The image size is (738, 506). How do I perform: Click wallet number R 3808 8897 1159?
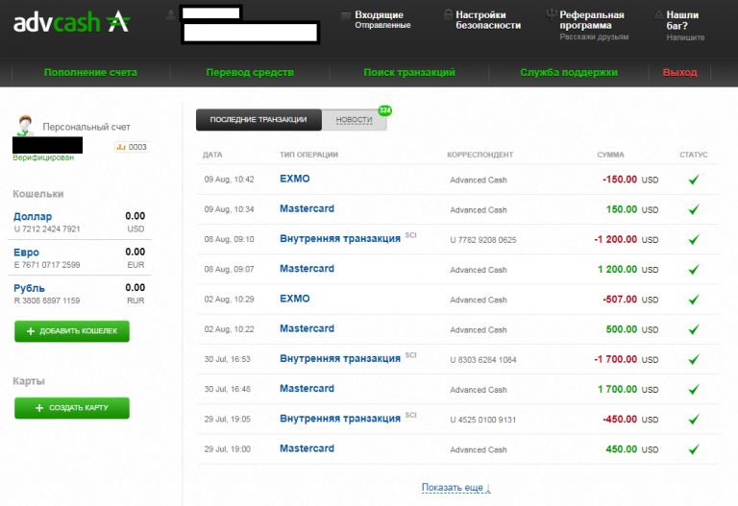47,301
